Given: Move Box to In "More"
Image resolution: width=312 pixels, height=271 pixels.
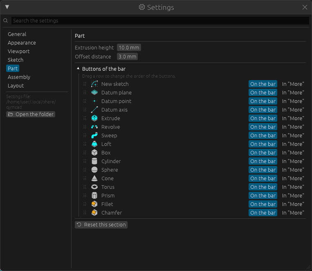Looking at the screenshot, I should point(293,152).
